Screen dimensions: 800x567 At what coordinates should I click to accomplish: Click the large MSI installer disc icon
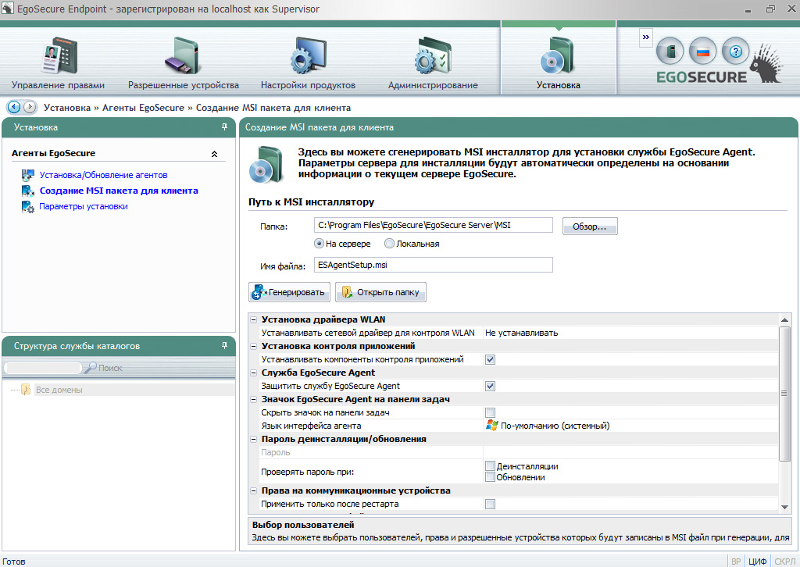tap(266, 164)
